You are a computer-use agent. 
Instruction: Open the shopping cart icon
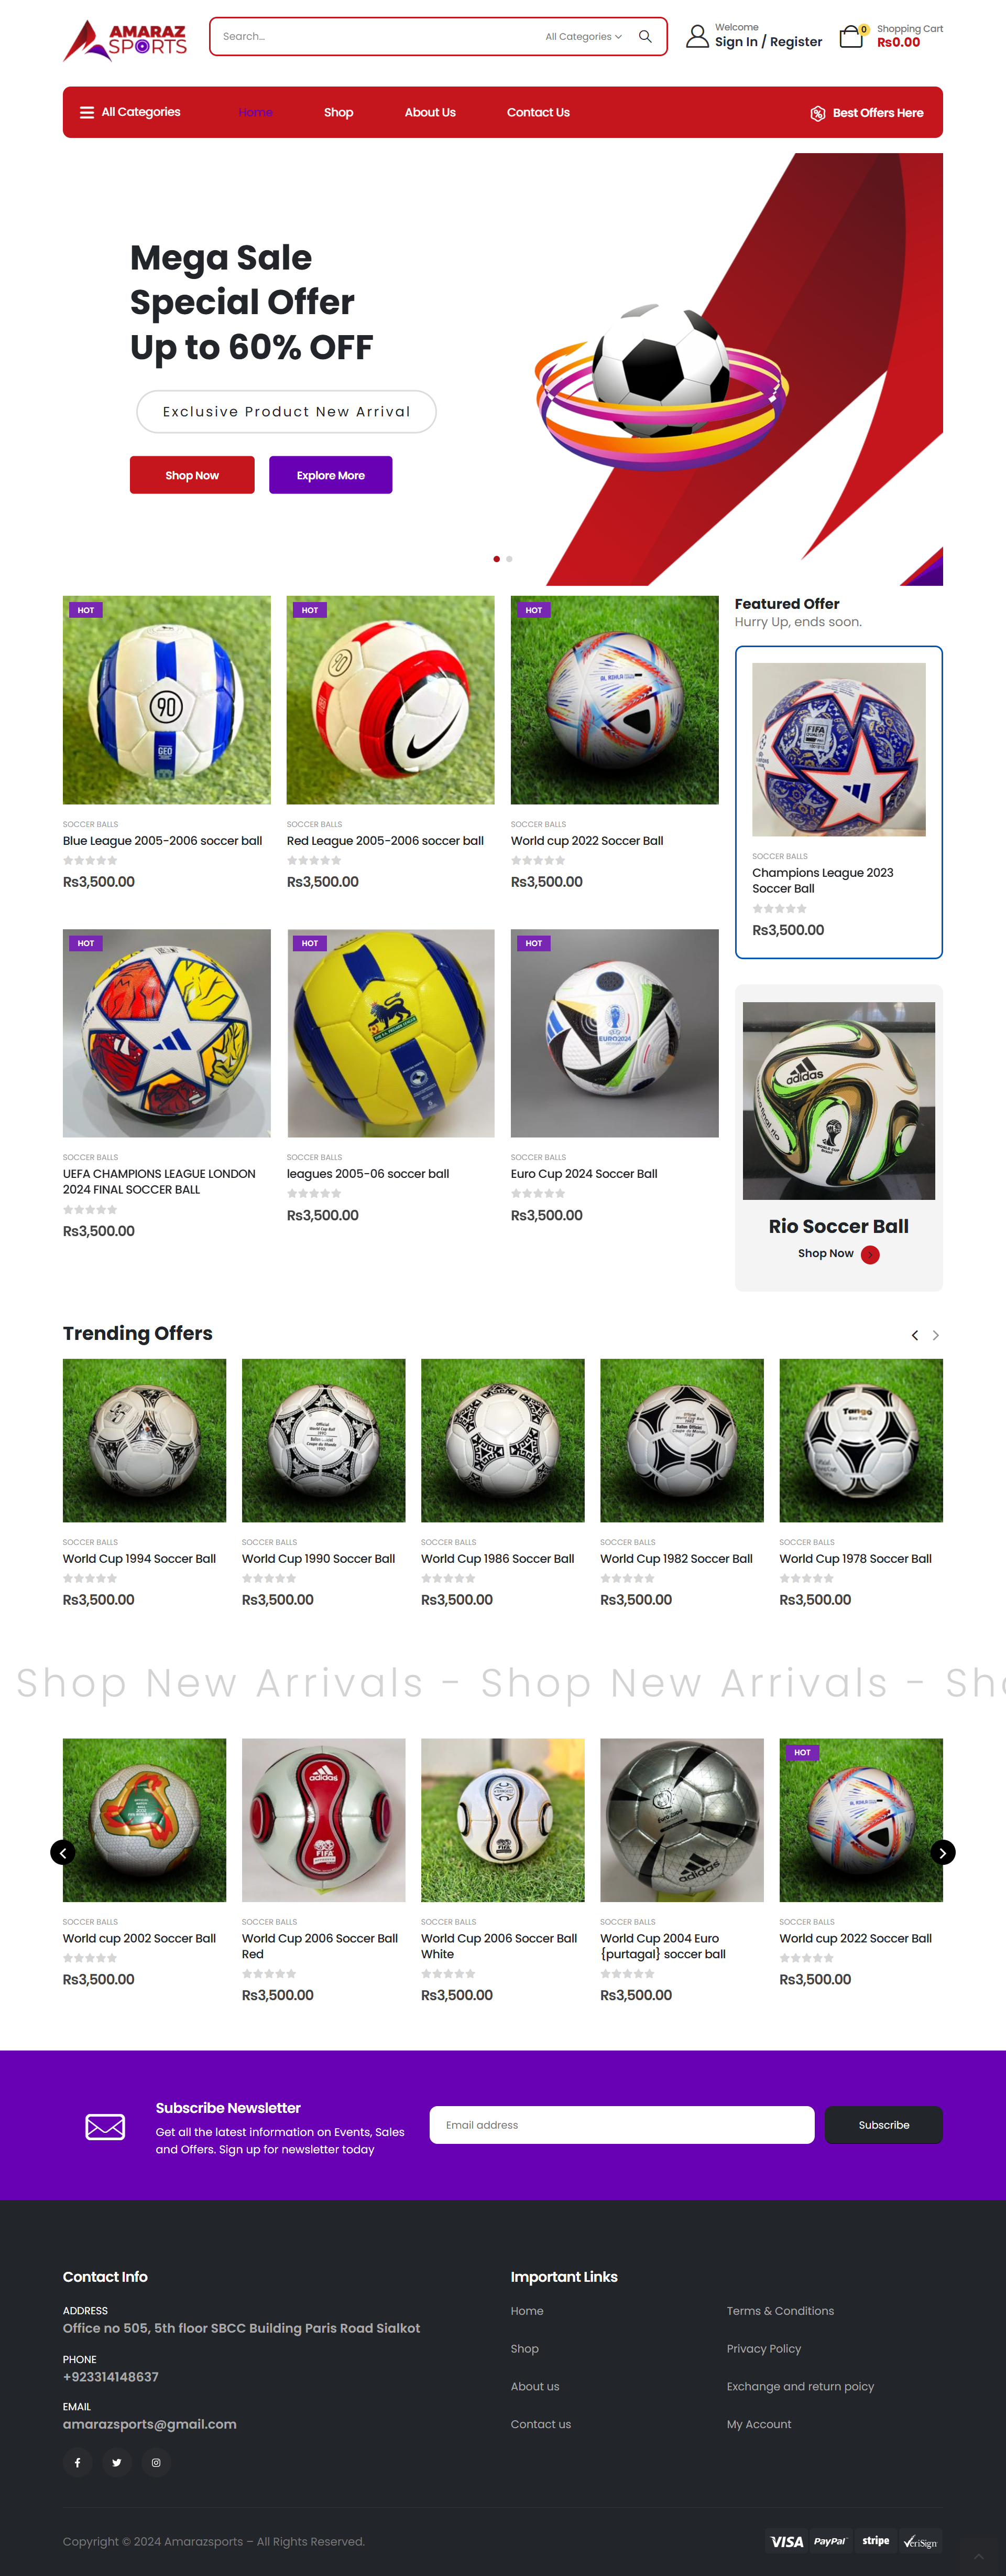851,37
